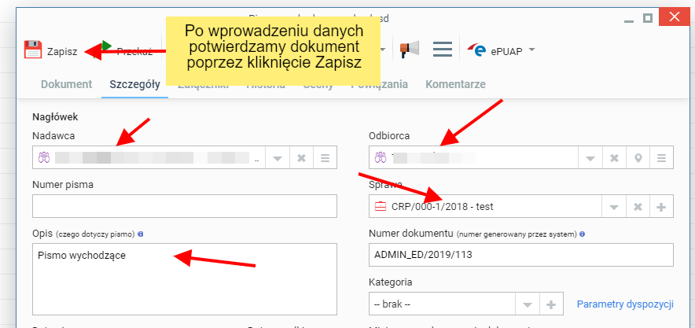Add a new Kategoria with plus icon

pos(551,304)
